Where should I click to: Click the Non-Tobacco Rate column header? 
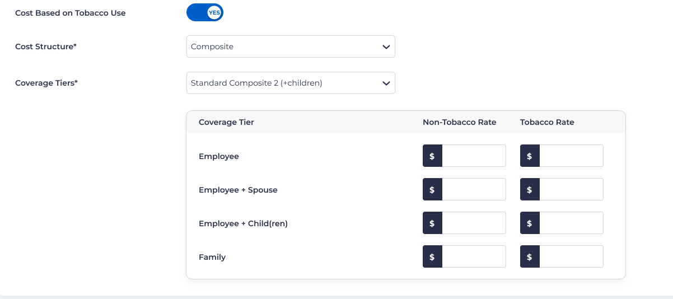pyautogui.click(x=459, y=122)
